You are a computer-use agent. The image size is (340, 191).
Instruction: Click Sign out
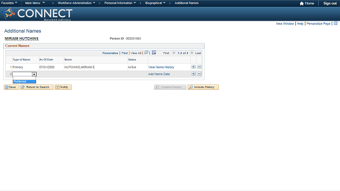pos(330,3)
